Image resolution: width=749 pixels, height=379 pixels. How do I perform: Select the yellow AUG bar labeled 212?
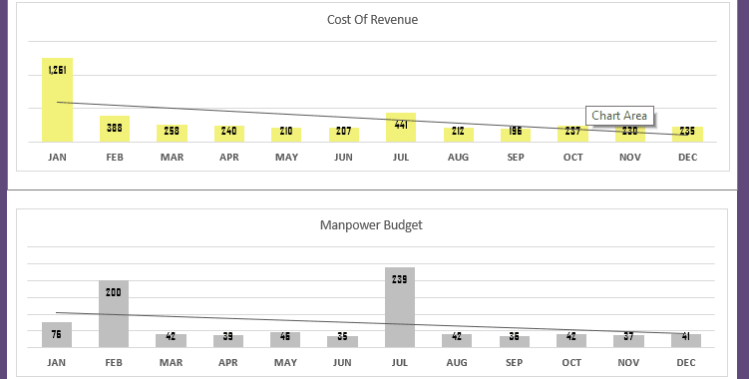pos(458,135)
